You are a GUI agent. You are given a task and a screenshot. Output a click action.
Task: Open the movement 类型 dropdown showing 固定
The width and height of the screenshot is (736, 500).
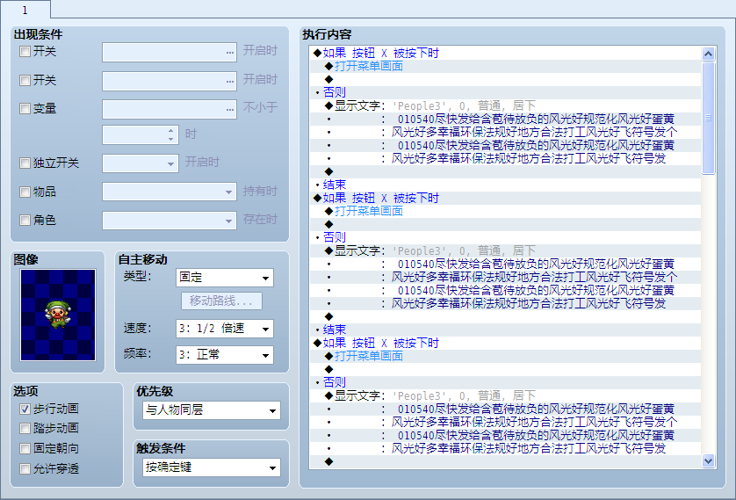point(225,278)
